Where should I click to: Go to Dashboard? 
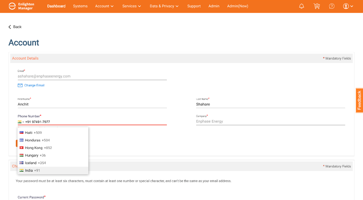point(56,6)
